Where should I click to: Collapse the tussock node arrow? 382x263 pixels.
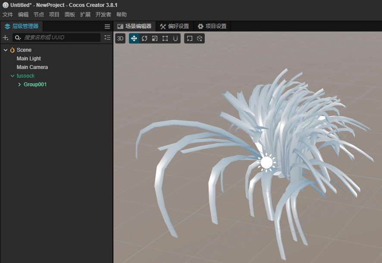coord(13,76)
